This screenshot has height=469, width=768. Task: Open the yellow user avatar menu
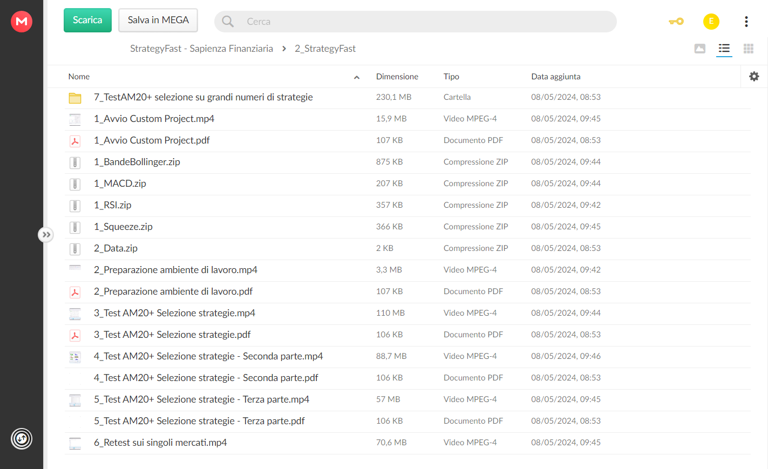click(711, 22)
